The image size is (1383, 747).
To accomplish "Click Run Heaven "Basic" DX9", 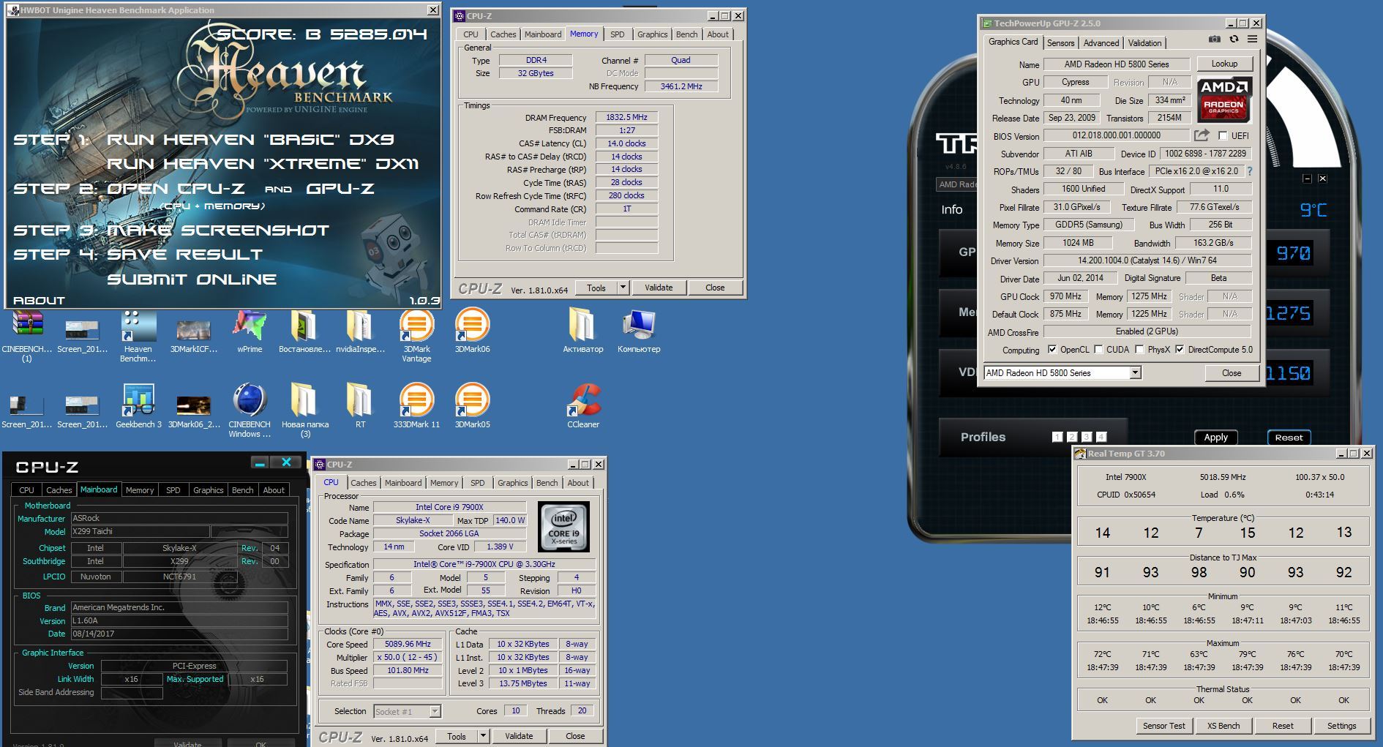I will point(250,139).
